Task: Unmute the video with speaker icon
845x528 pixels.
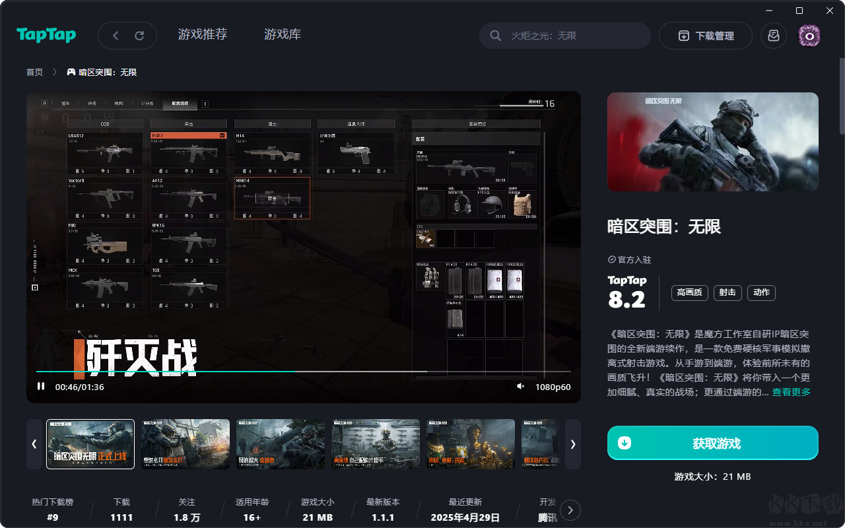Action: pos(520,387)
